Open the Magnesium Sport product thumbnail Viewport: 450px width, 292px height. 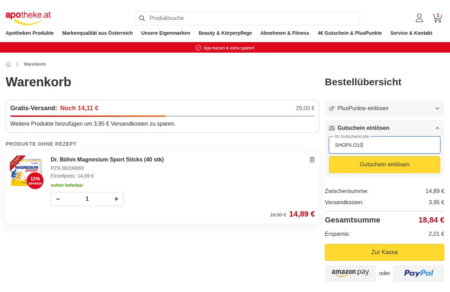tap(27, 172)
